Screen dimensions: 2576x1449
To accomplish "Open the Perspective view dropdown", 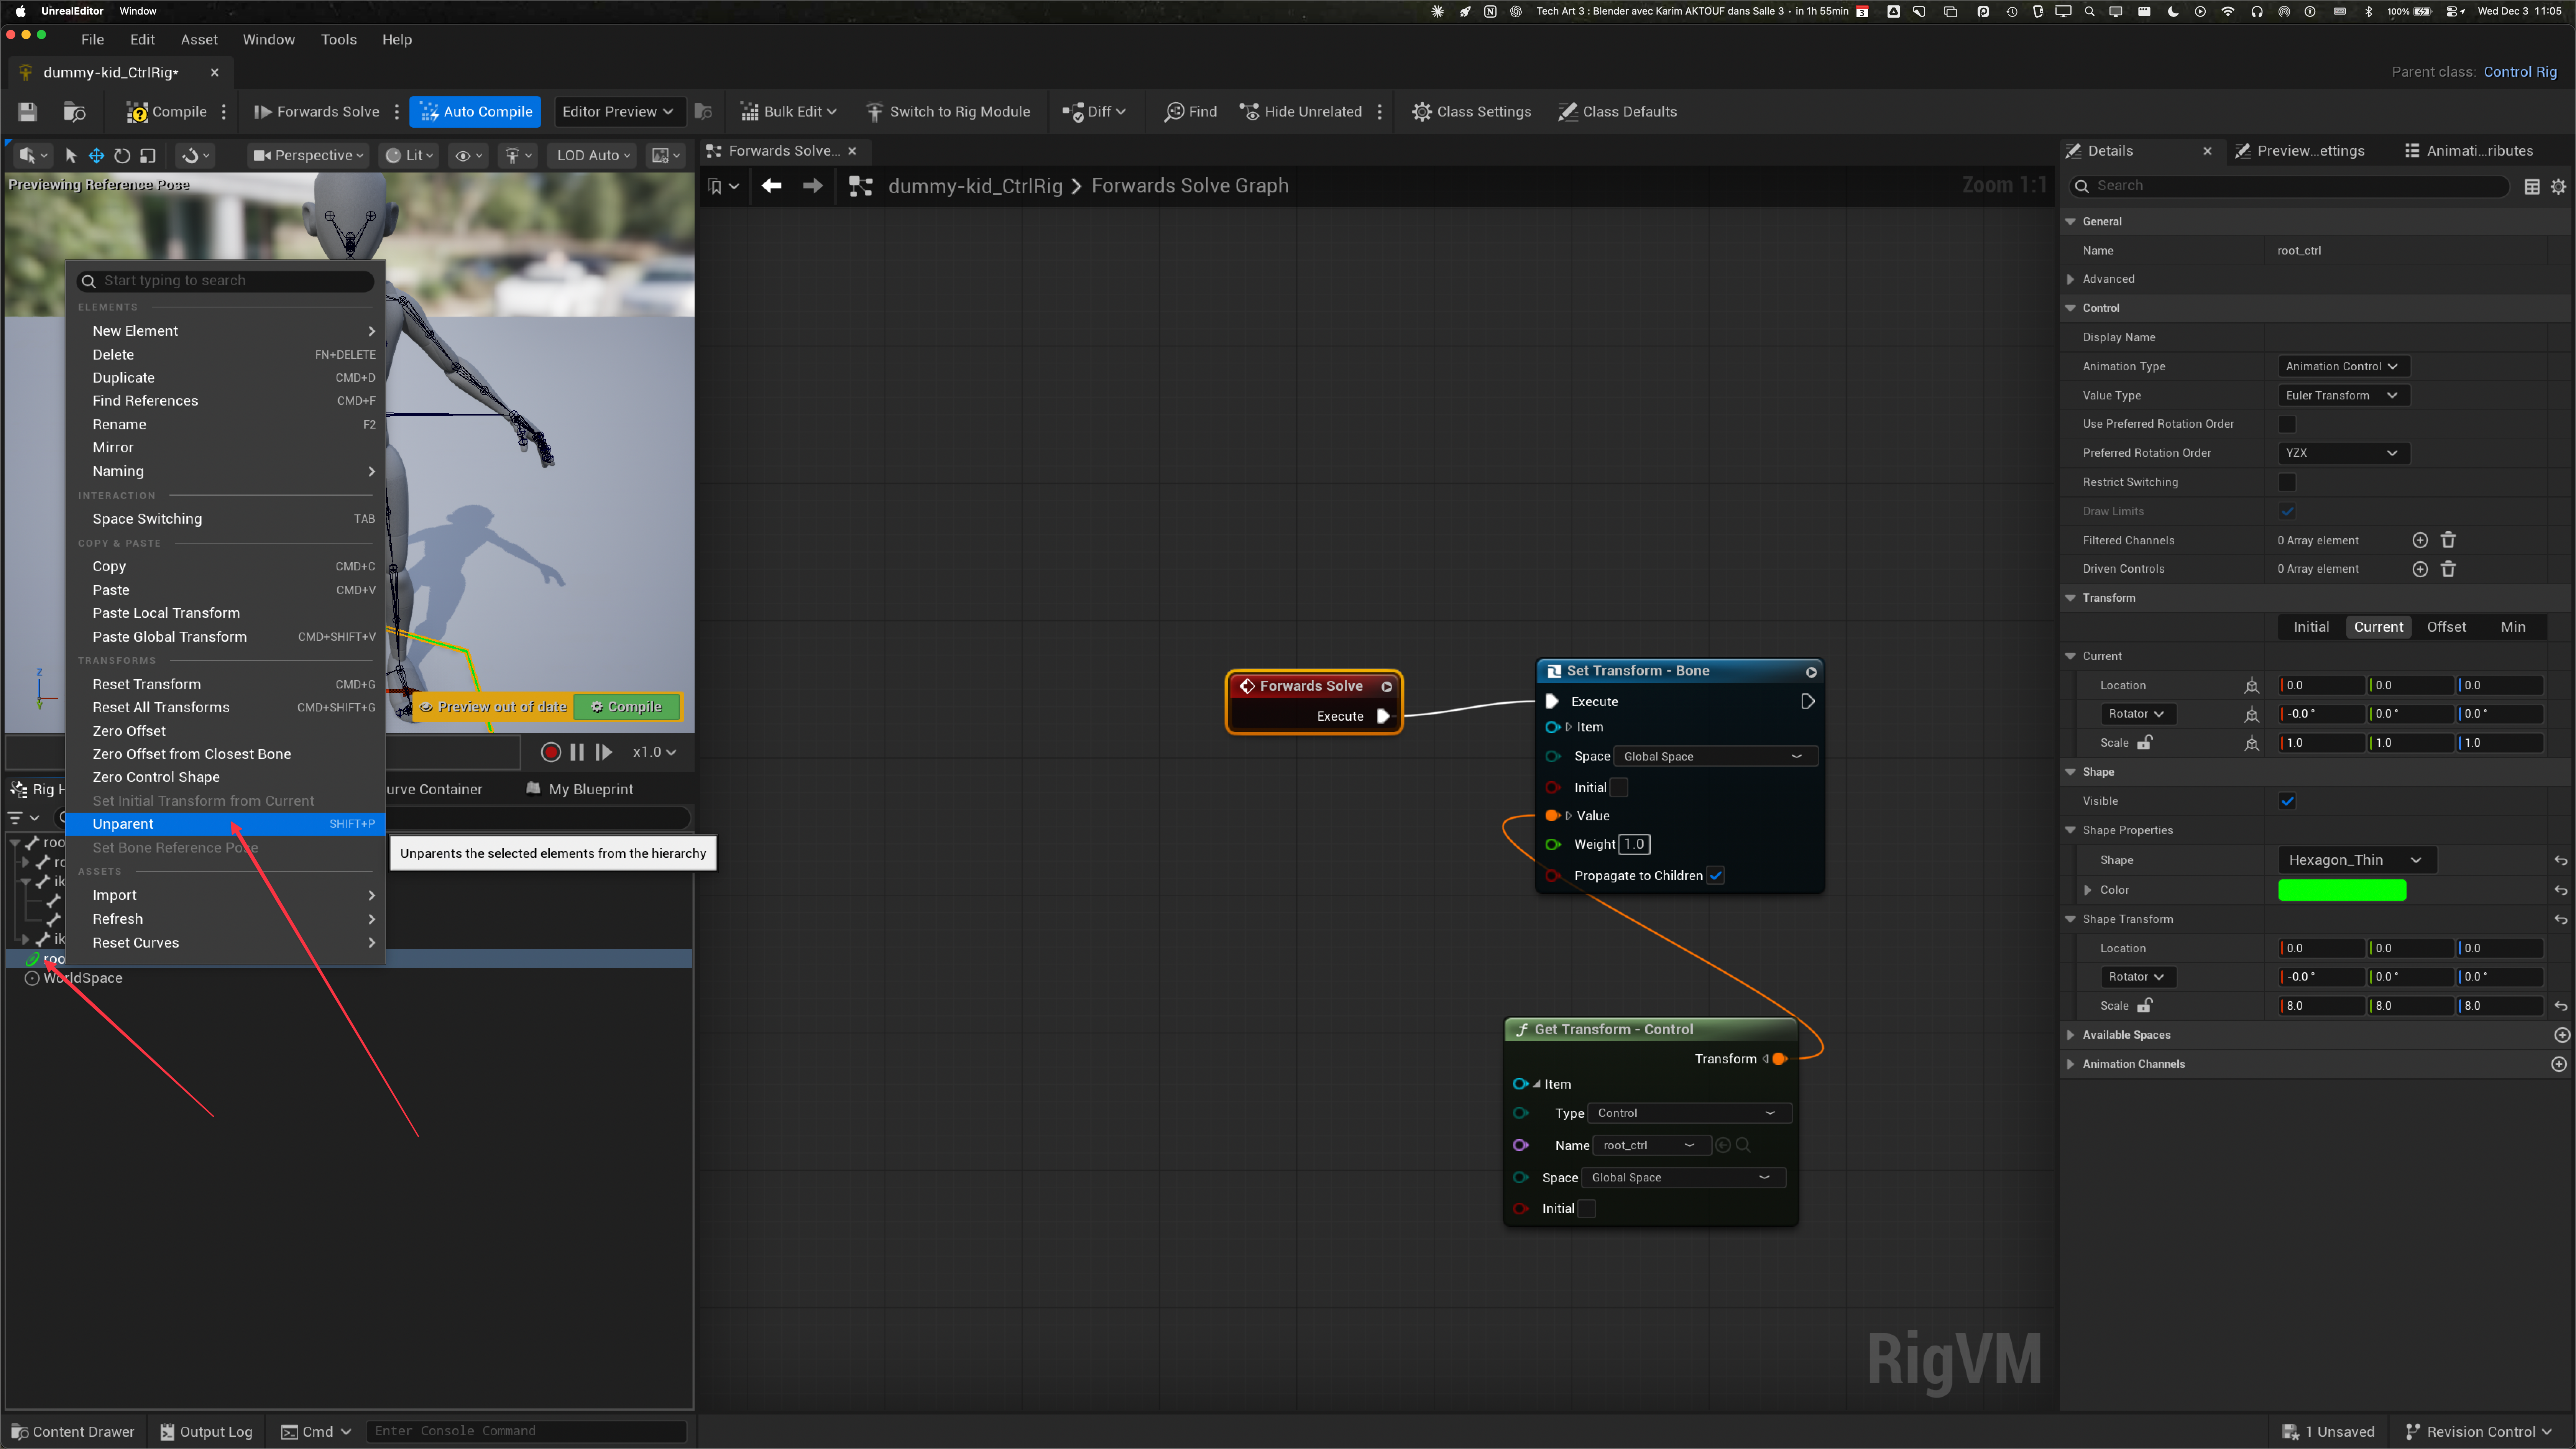I will pos(308,156).
